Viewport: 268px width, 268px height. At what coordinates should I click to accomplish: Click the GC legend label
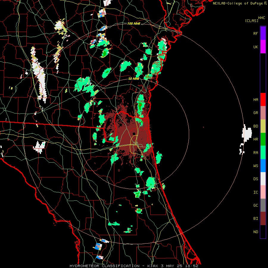(255, 205)
